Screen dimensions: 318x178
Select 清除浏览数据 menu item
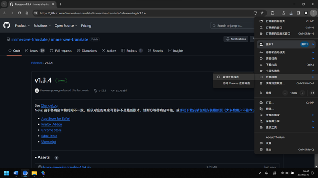[x=286, y=83]
